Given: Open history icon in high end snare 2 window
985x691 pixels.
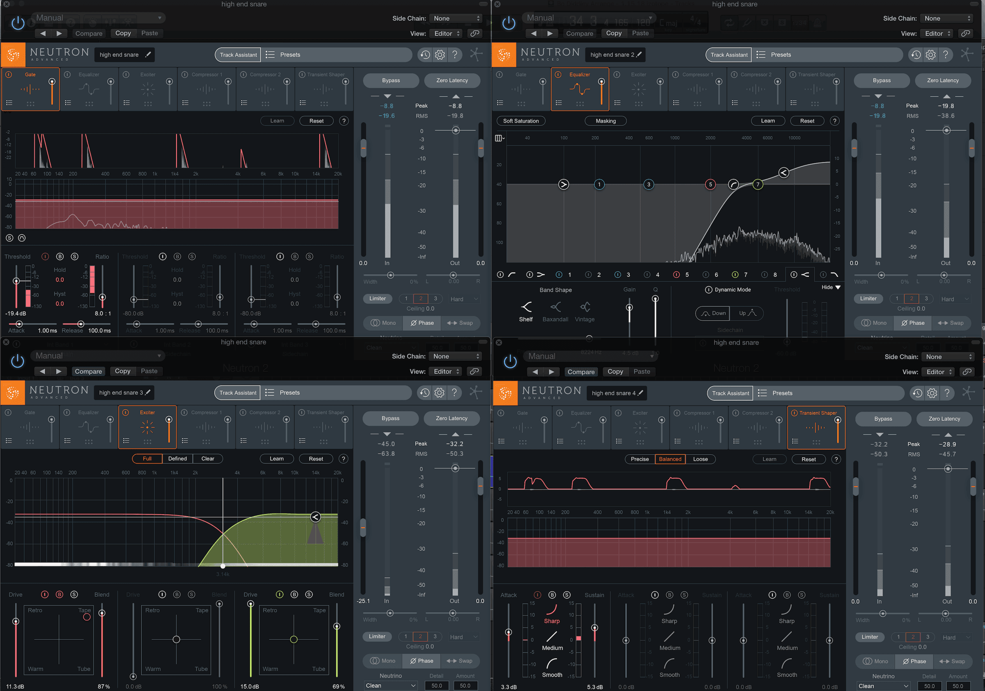Looking at the screenshot, I should [x=916, y=55].
